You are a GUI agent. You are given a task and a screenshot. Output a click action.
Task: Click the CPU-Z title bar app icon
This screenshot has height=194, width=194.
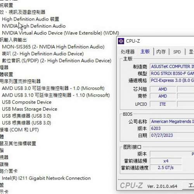[121, 41]
